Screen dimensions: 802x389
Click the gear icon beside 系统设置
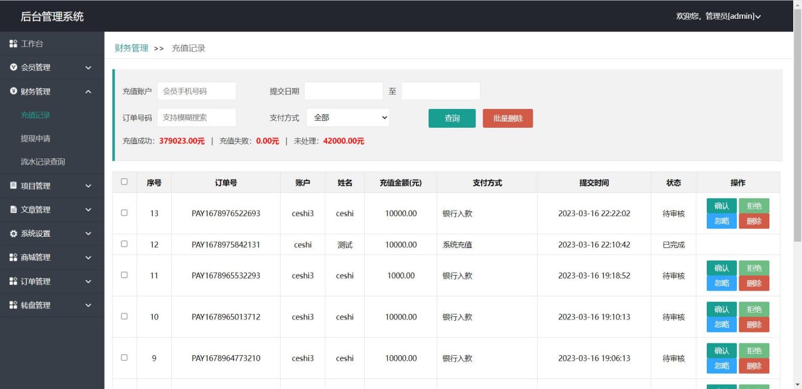pos(13,234)
